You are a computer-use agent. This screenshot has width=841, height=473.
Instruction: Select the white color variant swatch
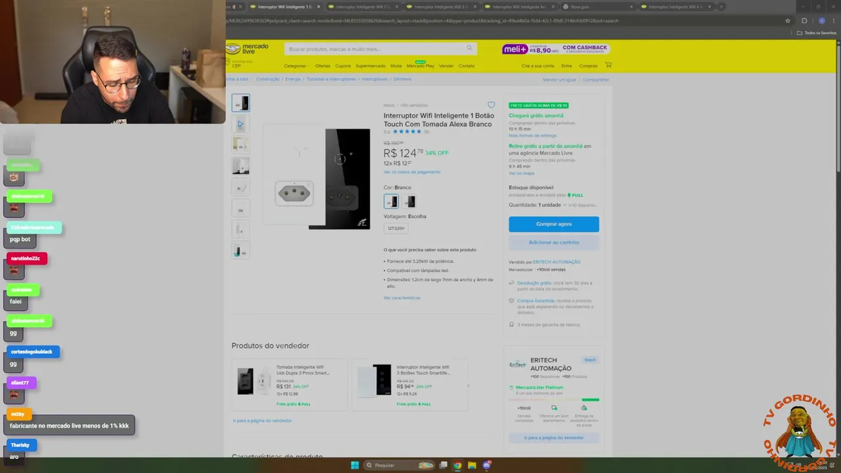pyautogui.click(x=391, y=201)
